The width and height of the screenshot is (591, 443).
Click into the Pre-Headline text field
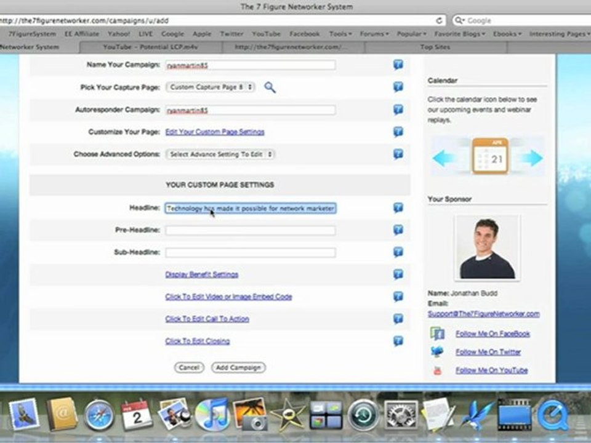[x=251, y=230]
